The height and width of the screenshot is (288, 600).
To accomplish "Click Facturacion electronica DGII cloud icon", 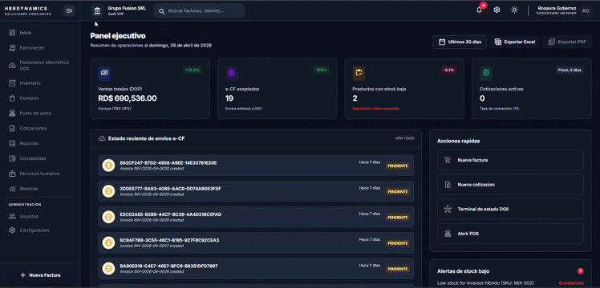I will (12, 66).
